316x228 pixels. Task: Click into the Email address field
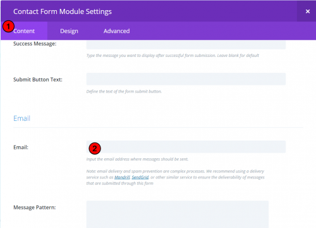pos(186,147)
